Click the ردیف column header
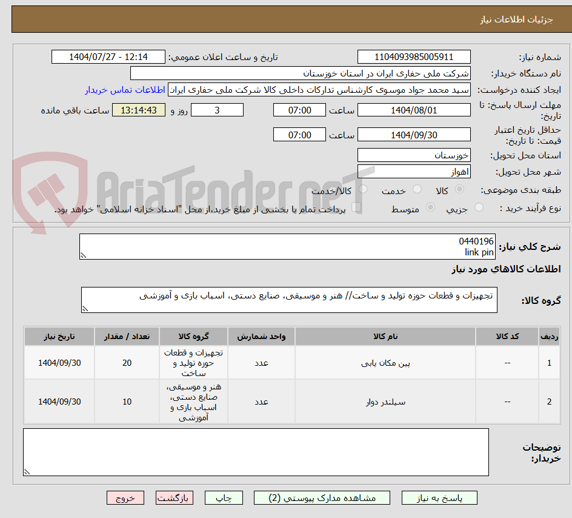Screen dimensions: 572x518 pyautogui.click(x=550, y=337)
